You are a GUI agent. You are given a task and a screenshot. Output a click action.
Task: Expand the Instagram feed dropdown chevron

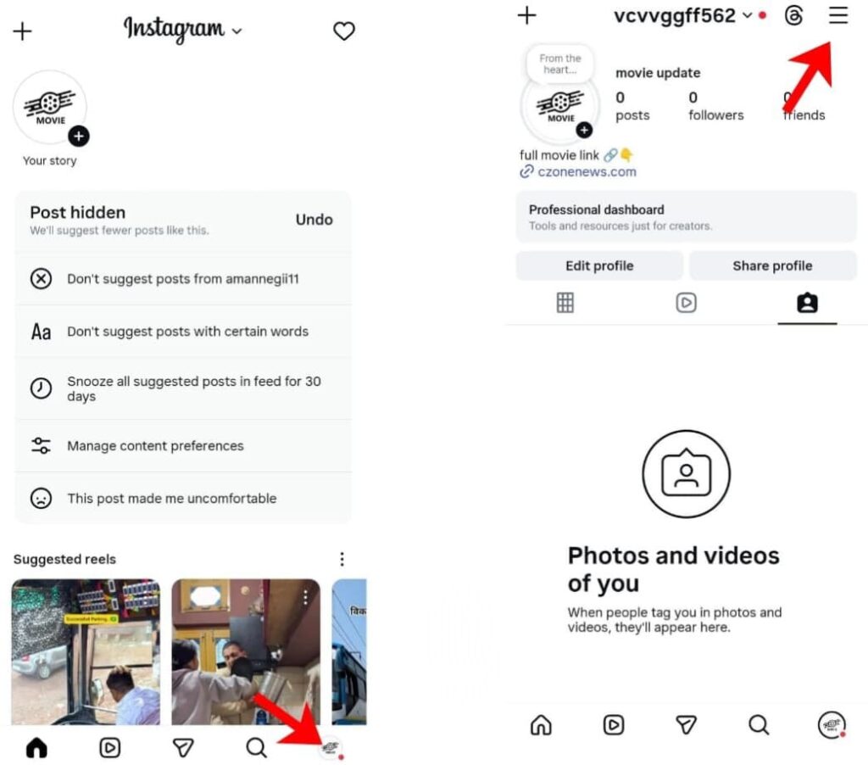tap(237, 31)
